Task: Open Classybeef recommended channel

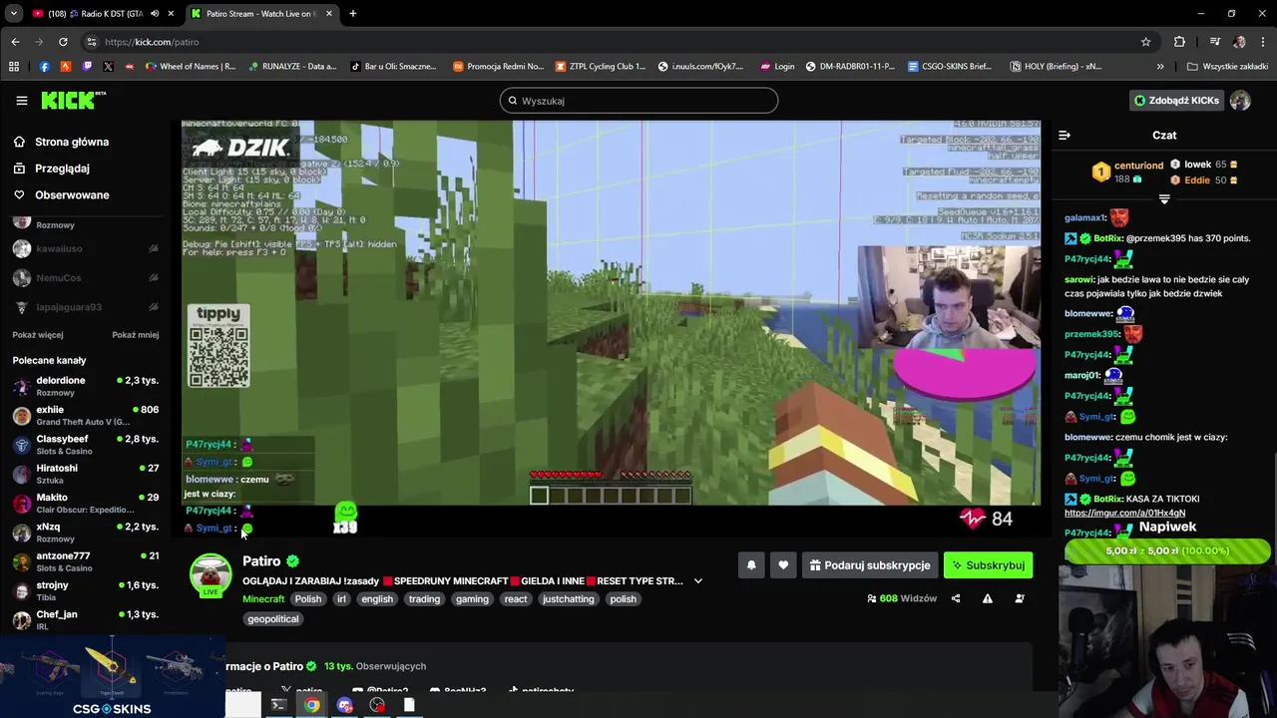Action: (85, 445)
